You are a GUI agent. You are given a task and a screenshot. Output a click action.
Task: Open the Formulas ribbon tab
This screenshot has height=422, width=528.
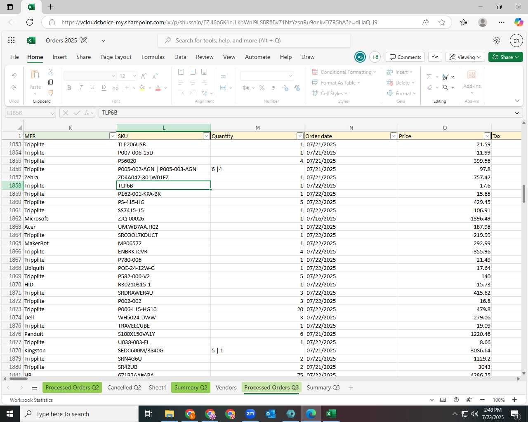pos(153,57)
